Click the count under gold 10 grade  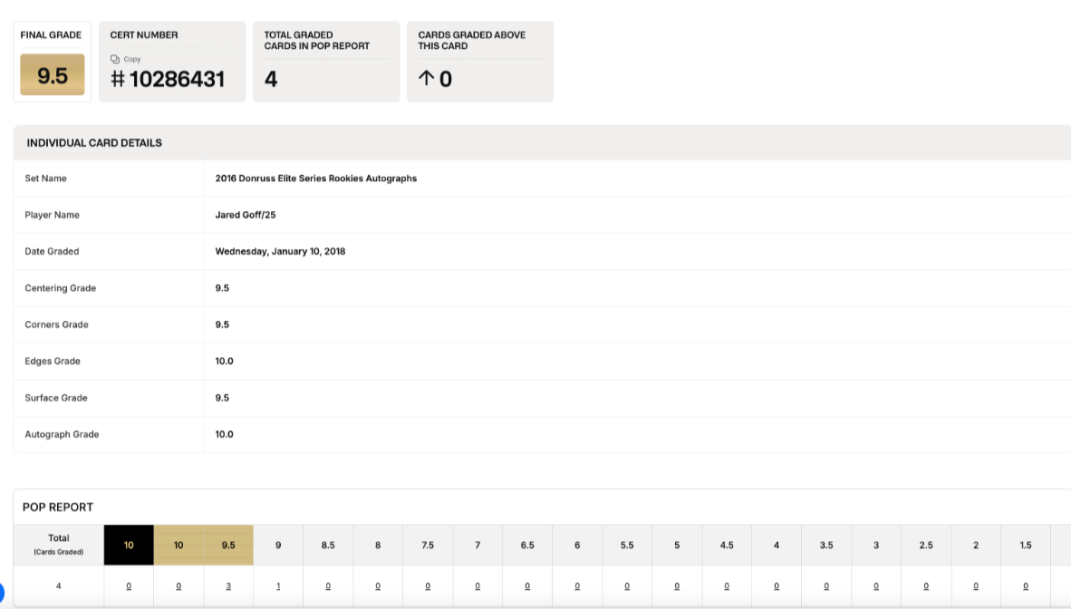tap(178, 586)
